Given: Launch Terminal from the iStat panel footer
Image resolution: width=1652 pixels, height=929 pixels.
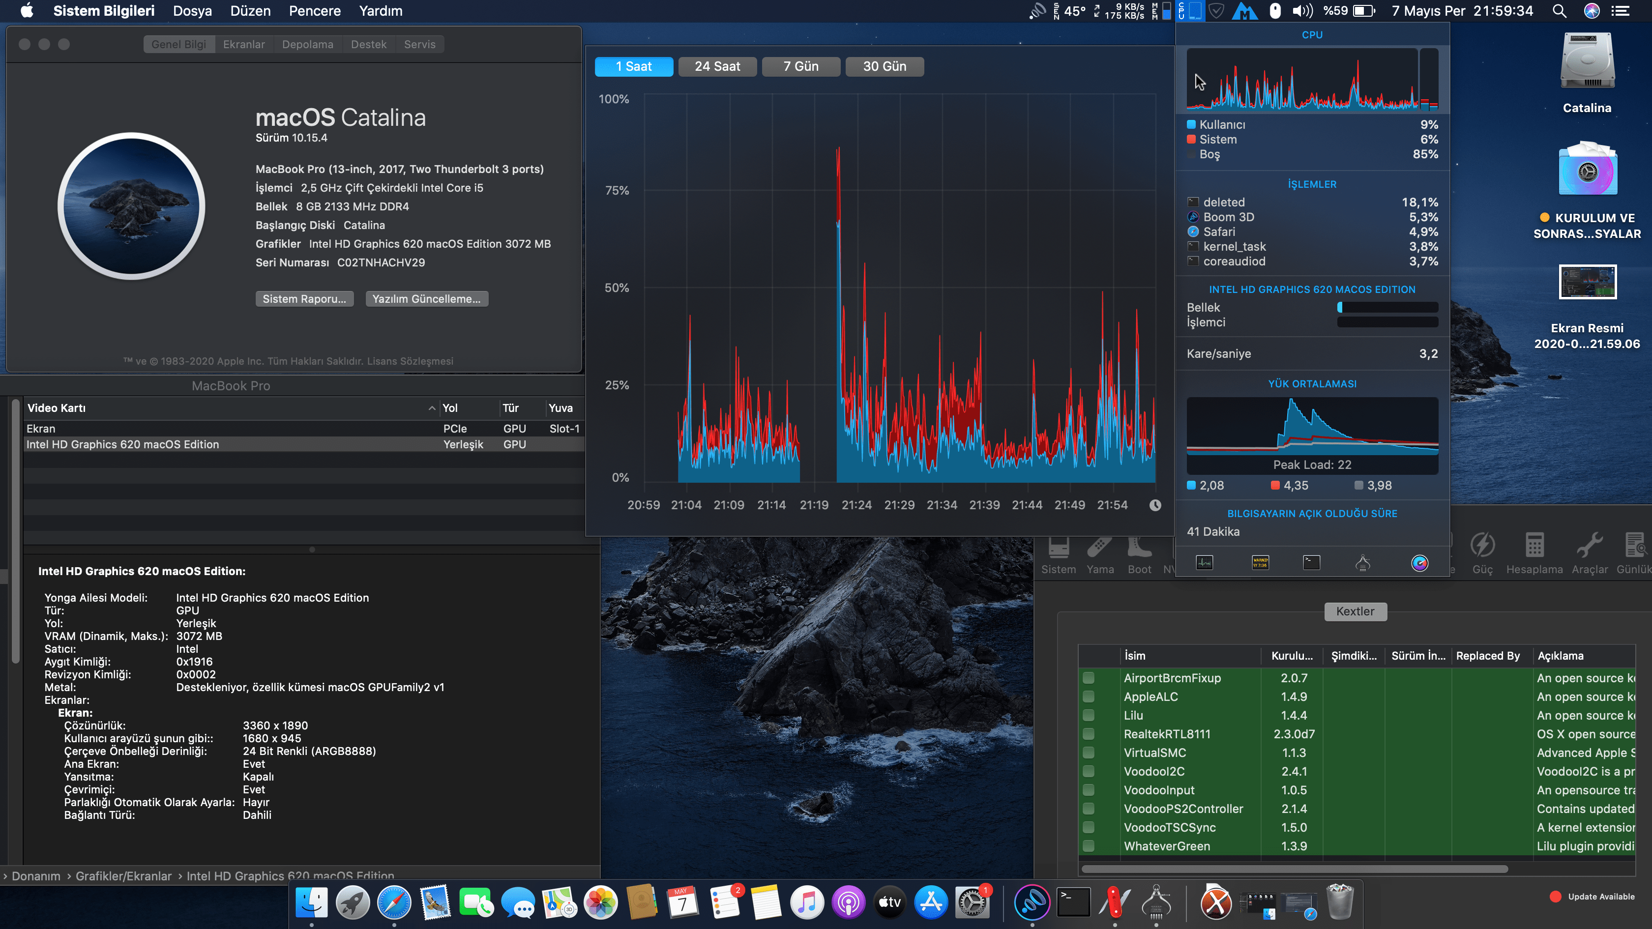Looking at the screenshot, I should (x=1311, y=562).
